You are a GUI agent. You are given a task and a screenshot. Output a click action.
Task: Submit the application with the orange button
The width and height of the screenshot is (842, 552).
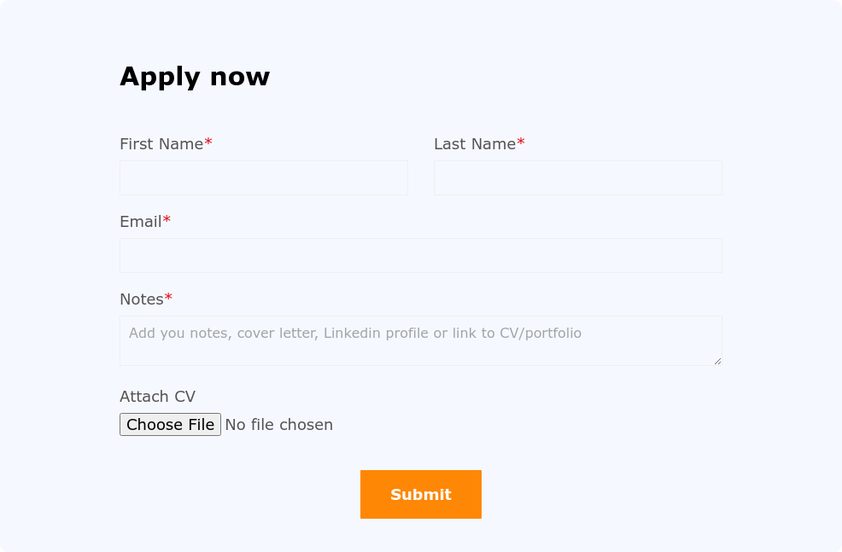pyautogui.click(x=420, y=494)
